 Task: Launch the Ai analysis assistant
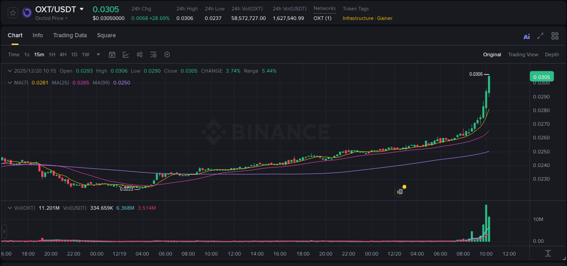click(x=527, y=36)
